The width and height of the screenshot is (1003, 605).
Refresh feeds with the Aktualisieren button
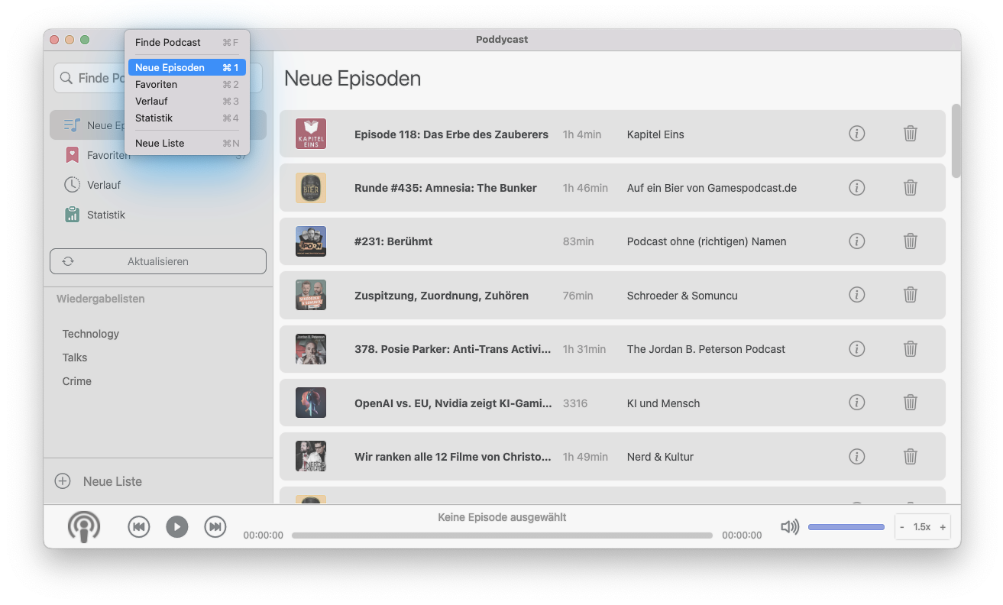[x=158, y=261]
